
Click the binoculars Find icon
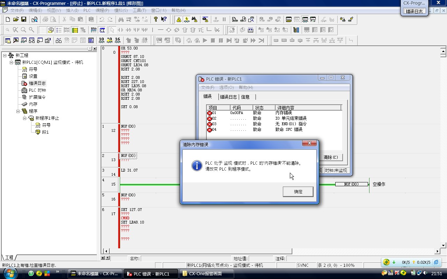(121, 20)
